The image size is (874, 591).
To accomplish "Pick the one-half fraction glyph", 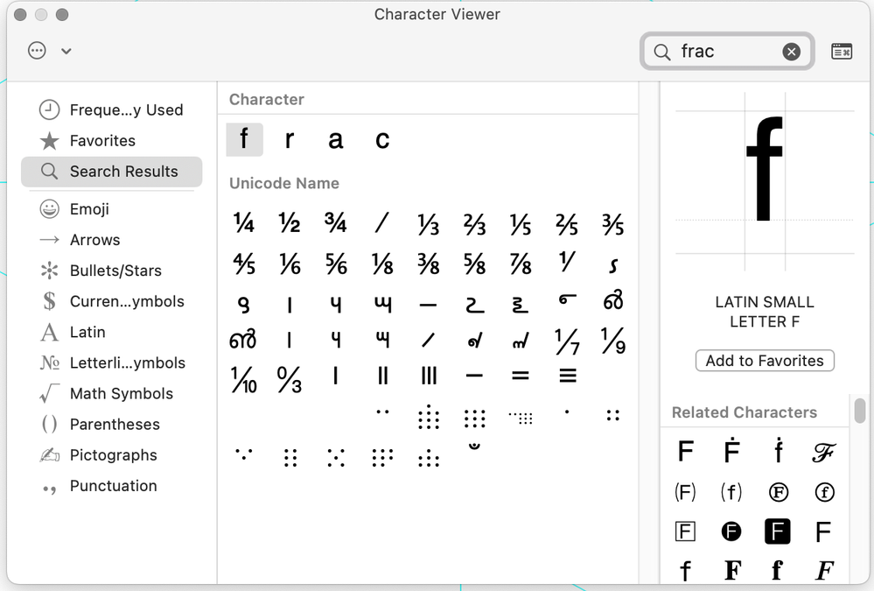I will click(x=290, y=223).
